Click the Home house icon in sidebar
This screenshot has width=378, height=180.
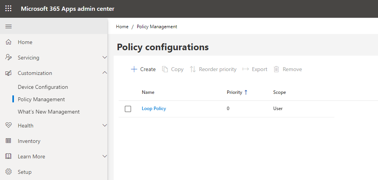click(x=9, y=42)
